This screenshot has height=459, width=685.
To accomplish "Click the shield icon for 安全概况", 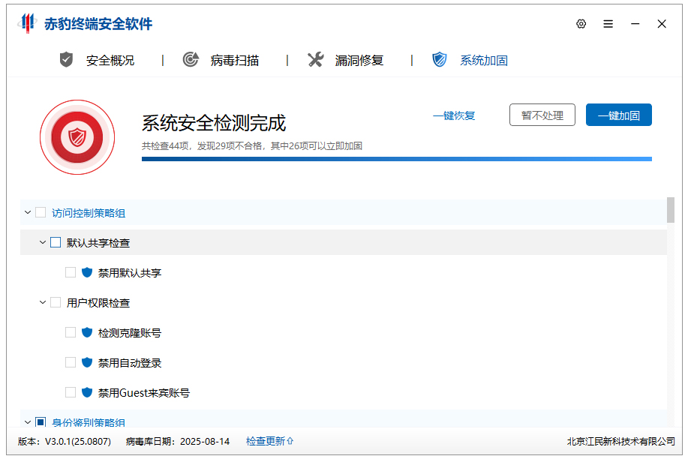I will pos(67,60).
